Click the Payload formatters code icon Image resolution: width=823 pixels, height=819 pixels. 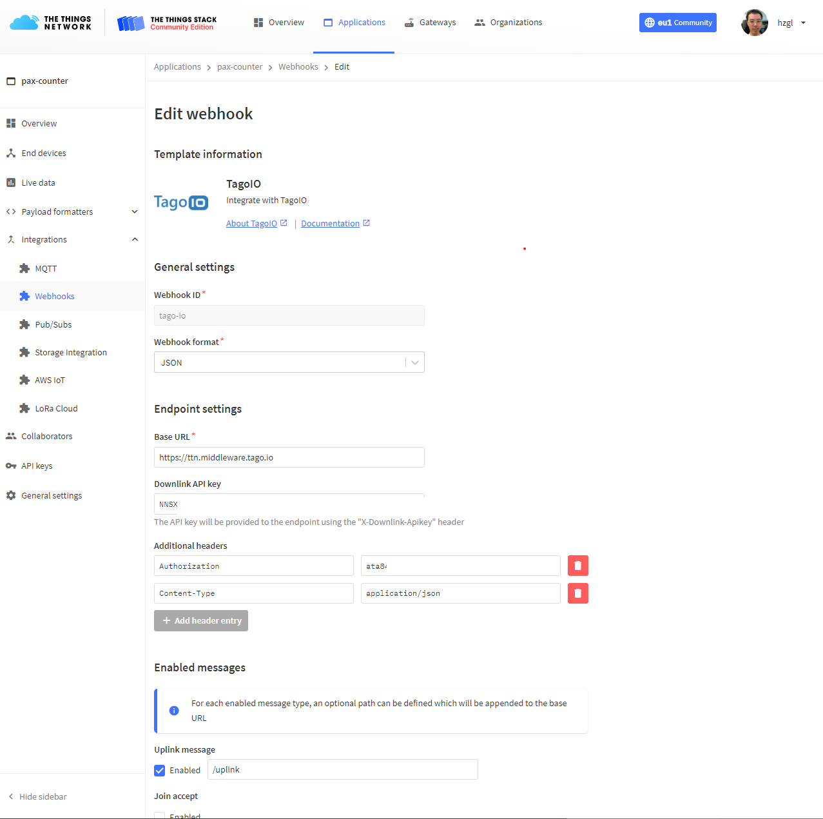pos(11,212)
